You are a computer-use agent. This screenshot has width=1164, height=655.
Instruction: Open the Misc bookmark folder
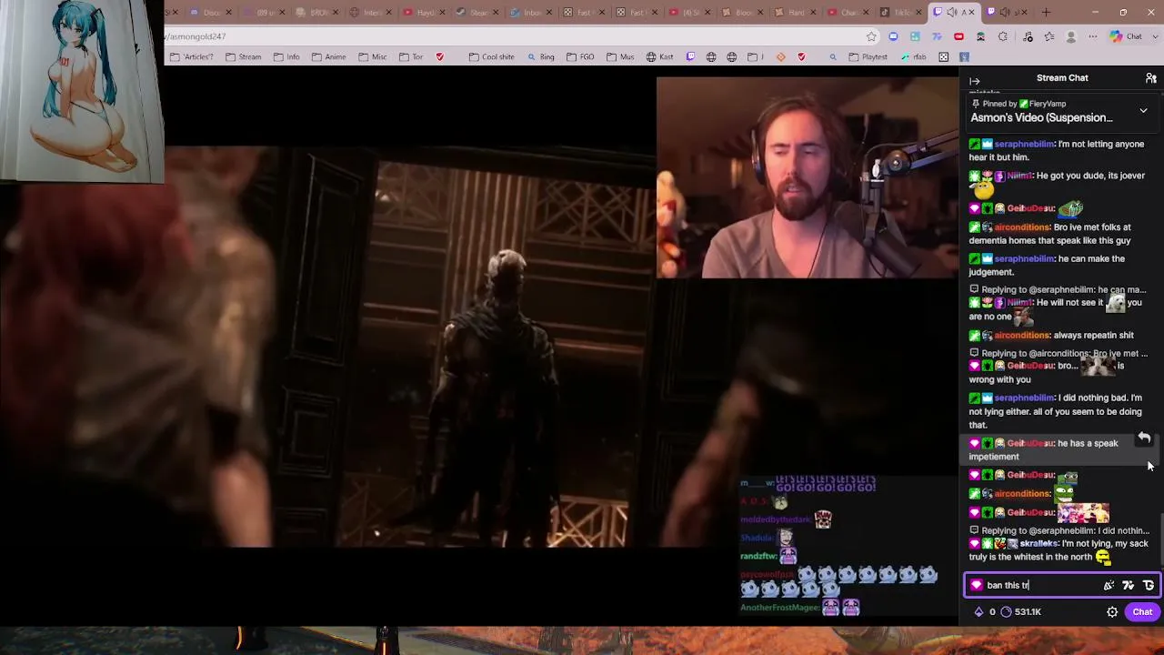[x=373, y=57]
